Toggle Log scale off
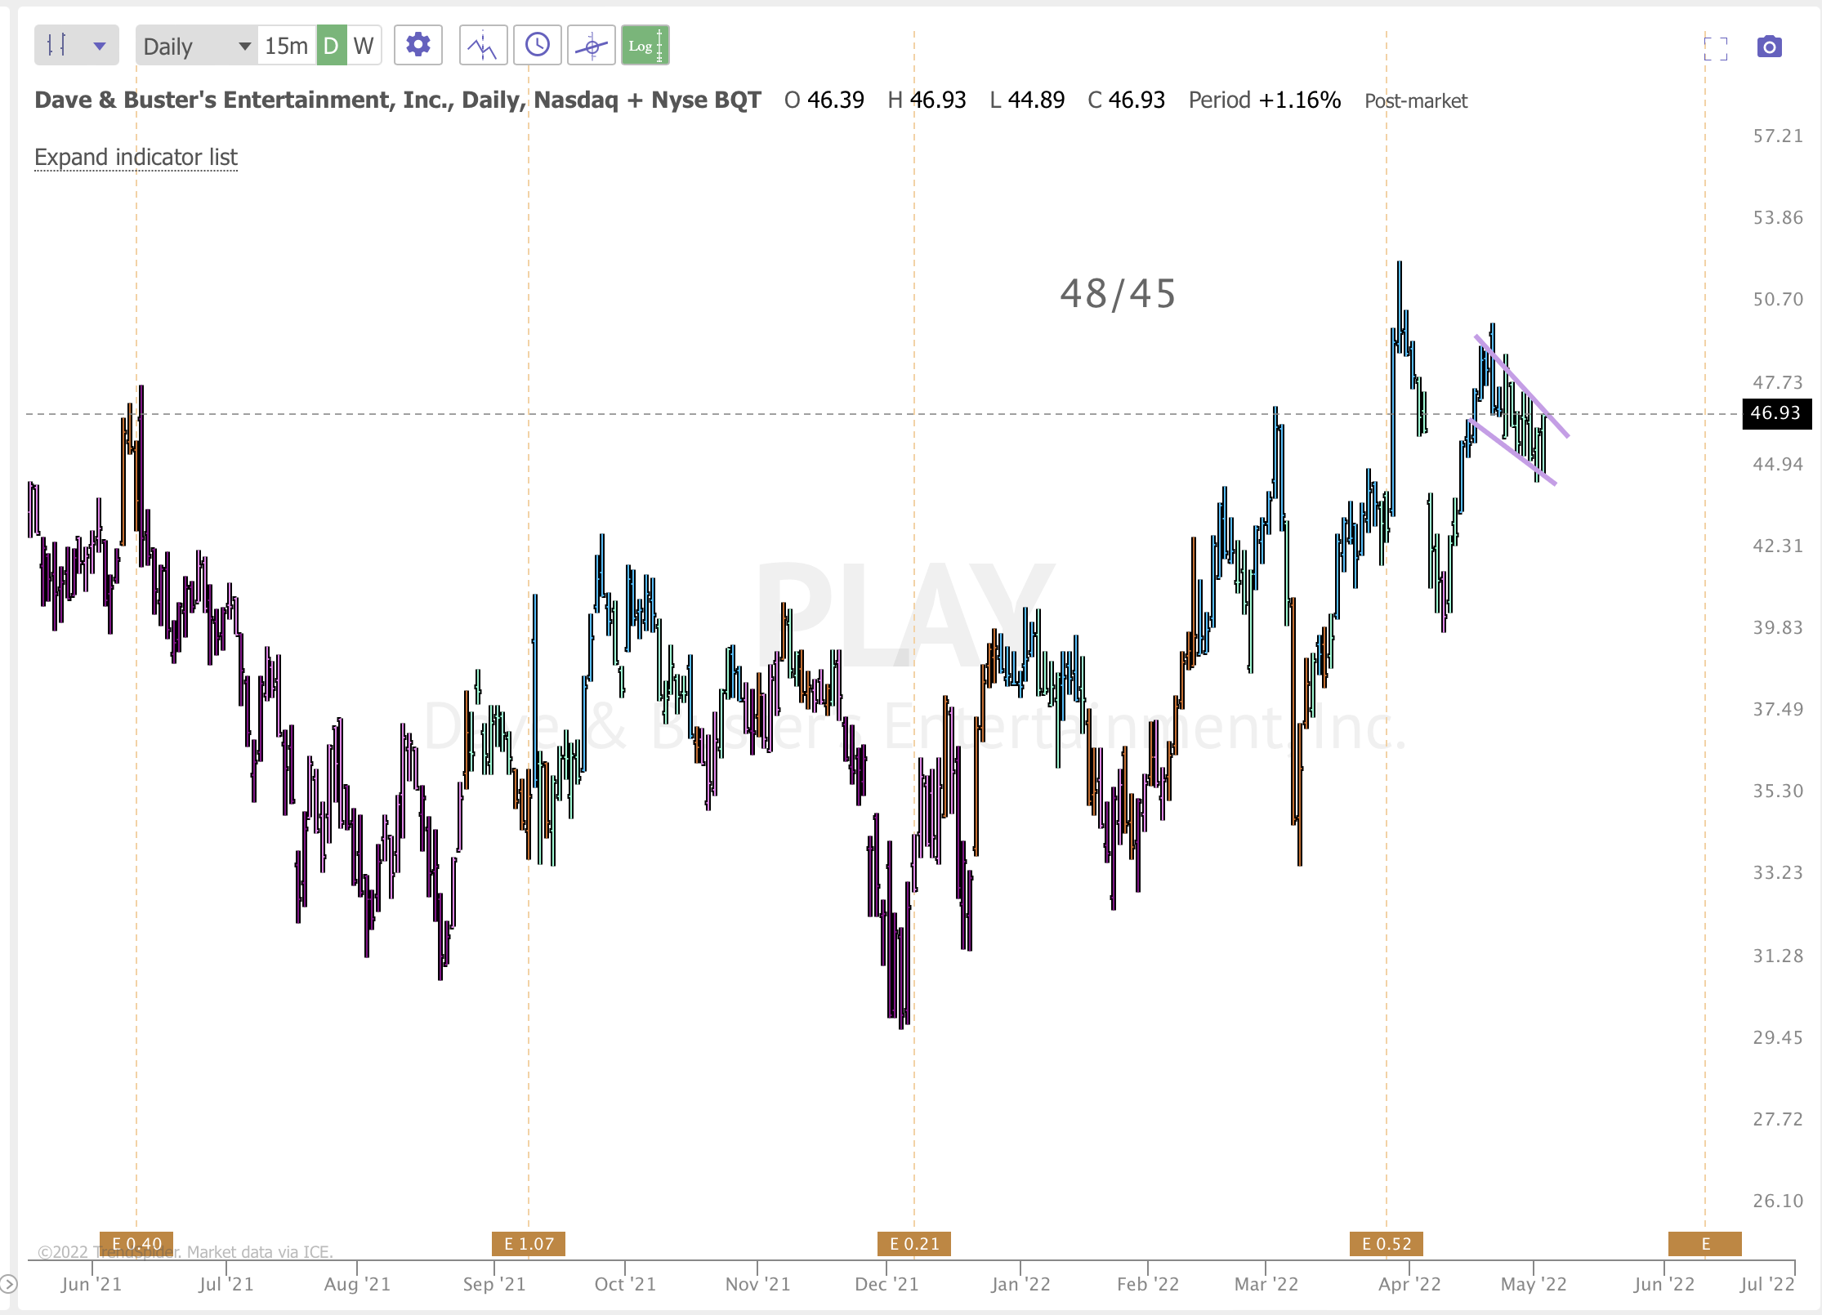This screenshot has height=1315, width=1822. tap(645, 45)
